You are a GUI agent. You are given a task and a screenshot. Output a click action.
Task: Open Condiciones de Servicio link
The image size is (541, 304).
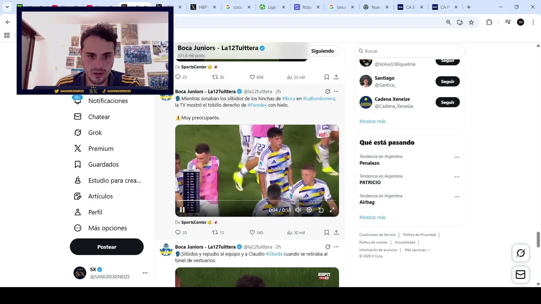point(377,235)
